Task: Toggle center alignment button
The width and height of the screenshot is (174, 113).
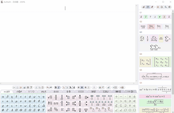Action: click(82, 87)
